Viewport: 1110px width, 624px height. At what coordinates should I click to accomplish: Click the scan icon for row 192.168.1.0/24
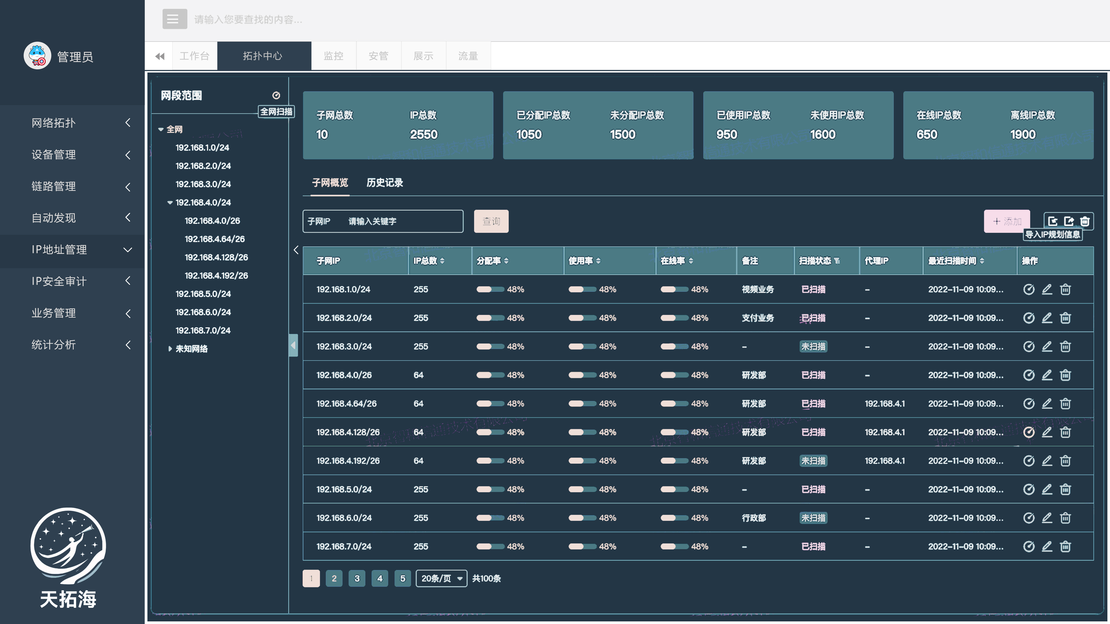click(x=1028, y=289)
